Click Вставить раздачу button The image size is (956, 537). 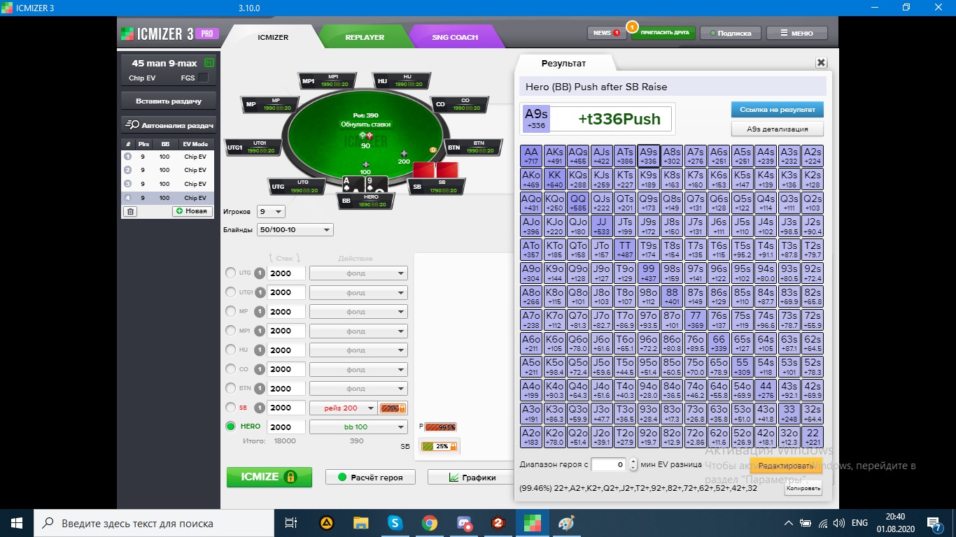(x=169, y=101)
